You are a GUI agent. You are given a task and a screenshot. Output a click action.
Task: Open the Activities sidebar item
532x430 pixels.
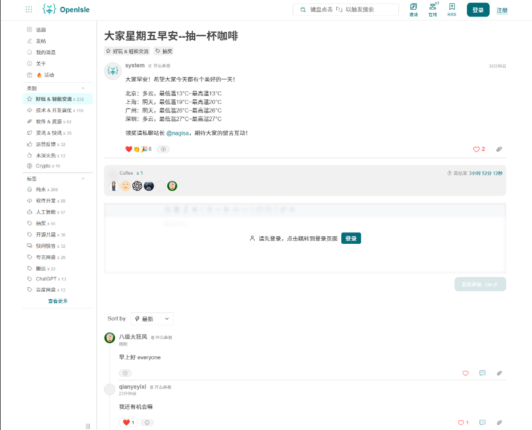click(x=58, y=75)
